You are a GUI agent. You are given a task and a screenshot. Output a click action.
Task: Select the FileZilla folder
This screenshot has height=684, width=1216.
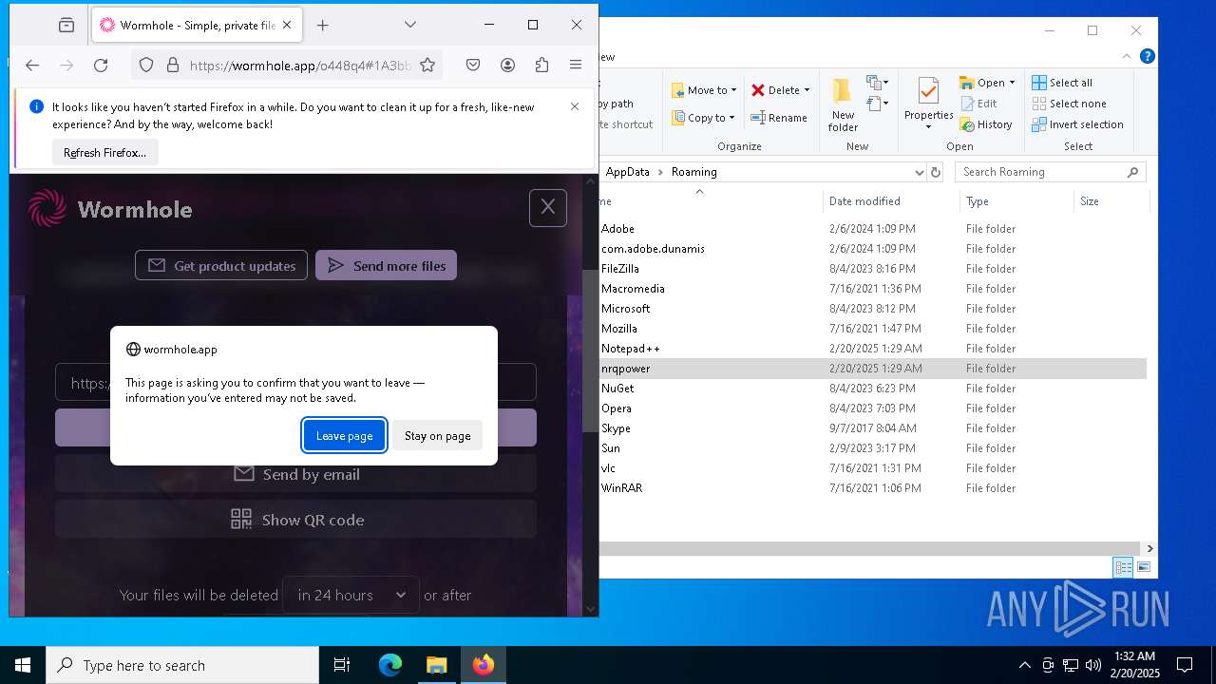click(x=619, y=269)
